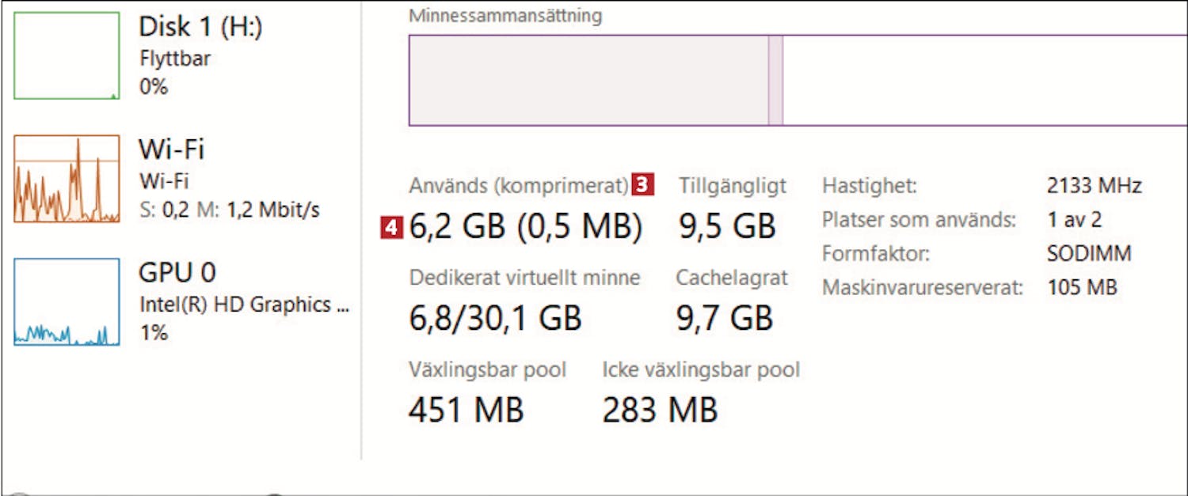The image size is (1188, 496).
Task: Click the 6,8/30,1 GB virtual memory value
Action: [x=496, y=318]
